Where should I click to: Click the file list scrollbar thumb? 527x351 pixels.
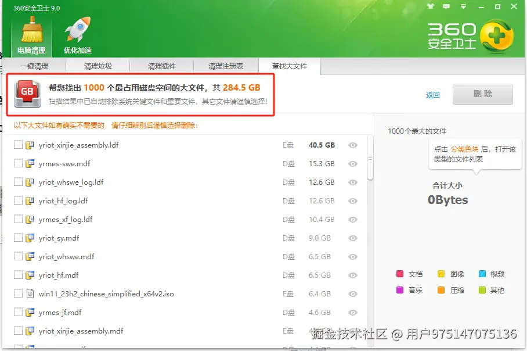pos(370,158)
